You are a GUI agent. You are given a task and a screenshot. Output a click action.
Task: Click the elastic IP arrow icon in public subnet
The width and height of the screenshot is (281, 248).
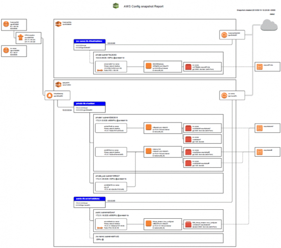coord(100,228)
